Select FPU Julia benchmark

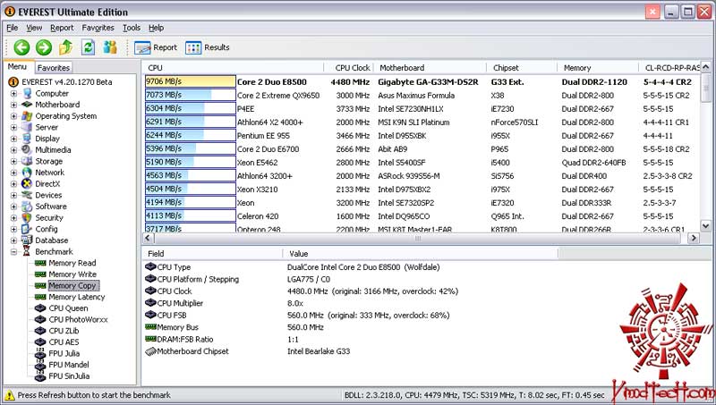(64, 353)
